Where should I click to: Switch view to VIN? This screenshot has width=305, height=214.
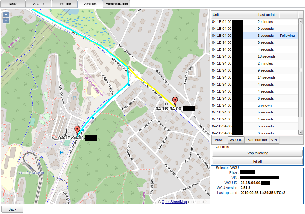tap(274, 140)
